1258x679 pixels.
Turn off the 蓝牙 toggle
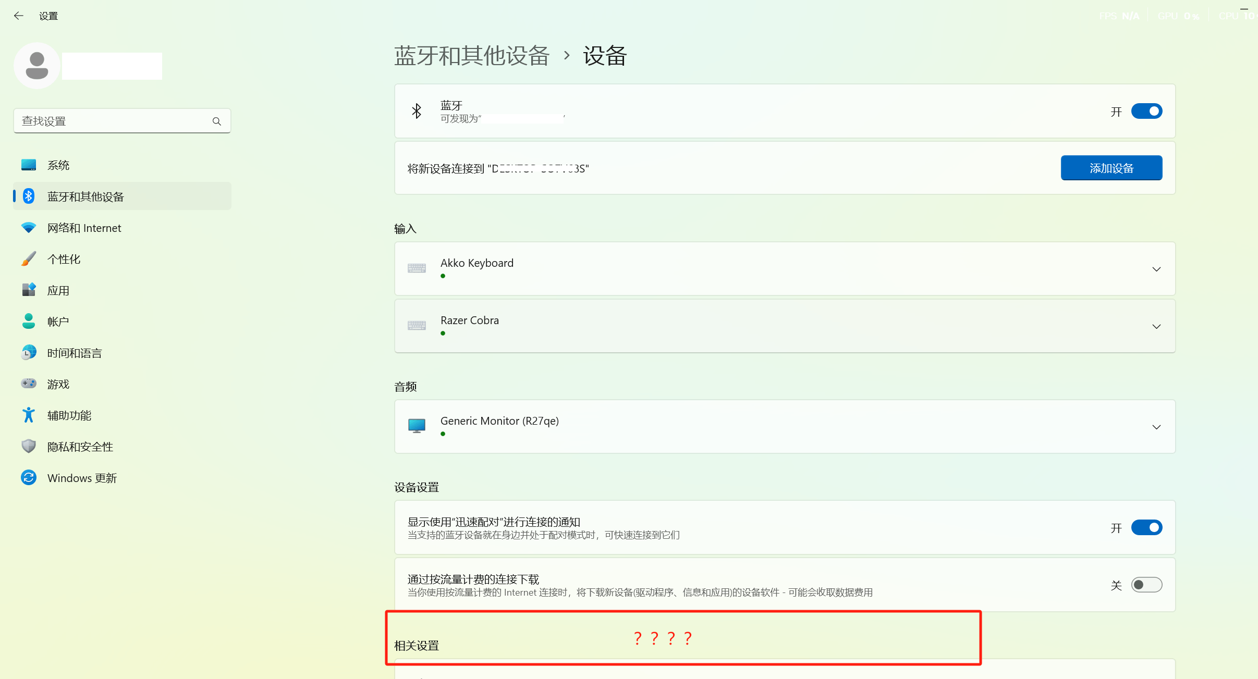coord(1146,112)
